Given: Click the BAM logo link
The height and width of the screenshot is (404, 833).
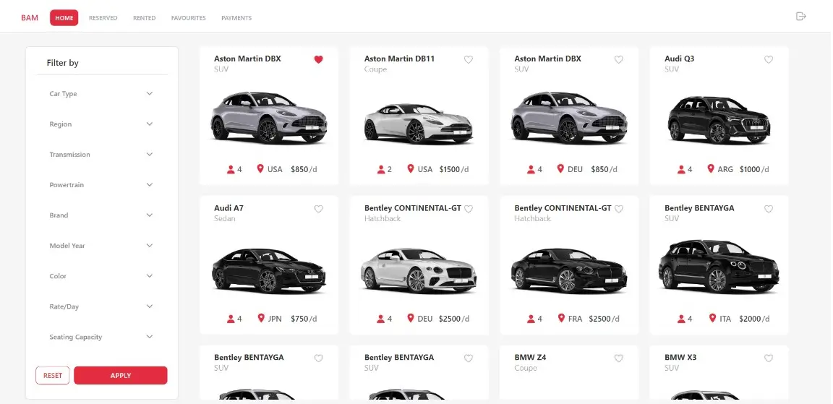Looking at the screenshot, I should 30,18.
